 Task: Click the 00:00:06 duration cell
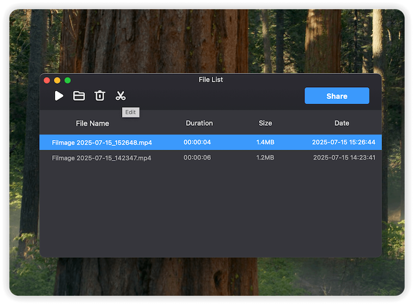[197, 158]
